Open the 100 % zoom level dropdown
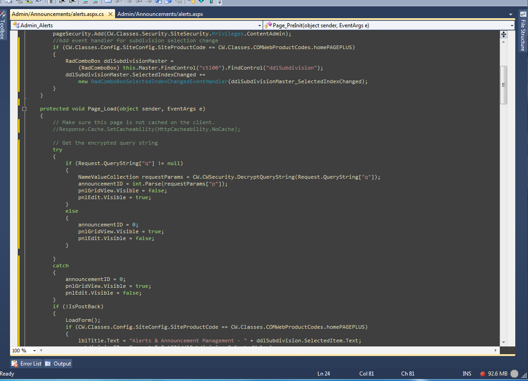528x381 pixels. (x=35, y=351)
